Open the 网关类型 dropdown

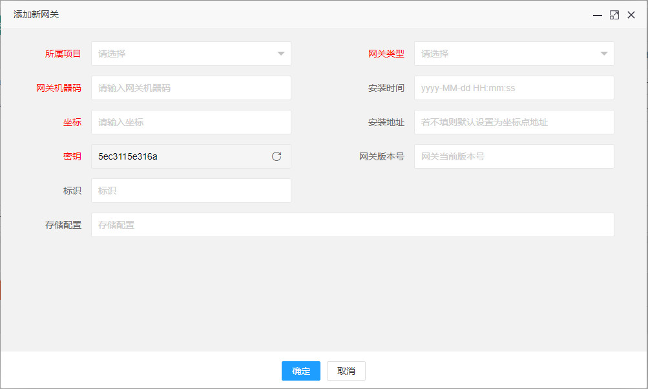coord(514,54)
